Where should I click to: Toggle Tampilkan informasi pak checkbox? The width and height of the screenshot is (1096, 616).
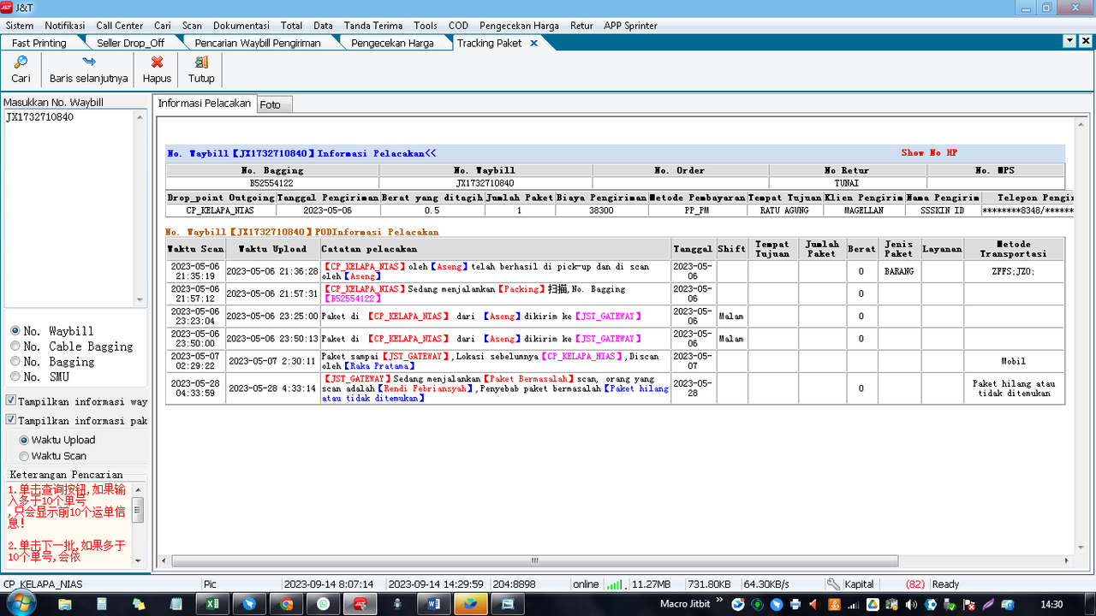coord(10,420)
